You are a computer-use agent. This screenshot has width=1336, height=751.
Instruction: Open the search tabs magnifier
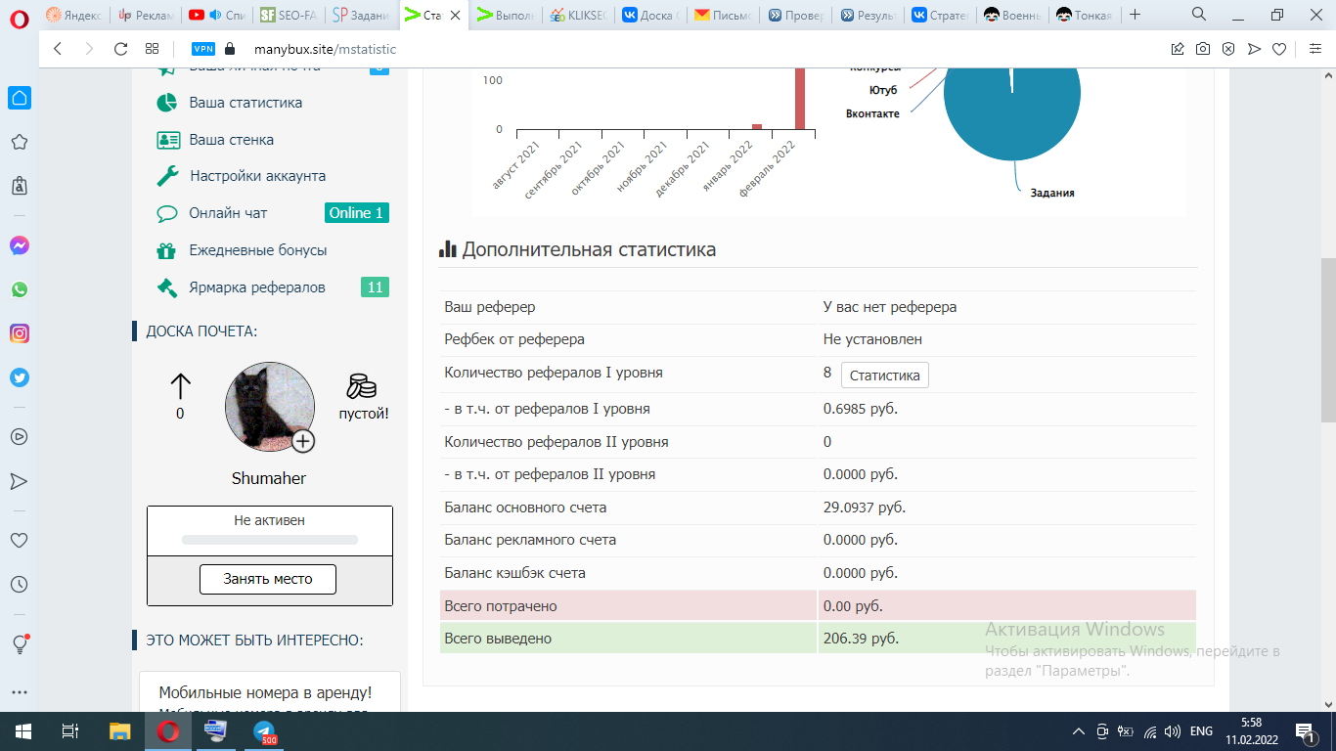coord(1199,15)
